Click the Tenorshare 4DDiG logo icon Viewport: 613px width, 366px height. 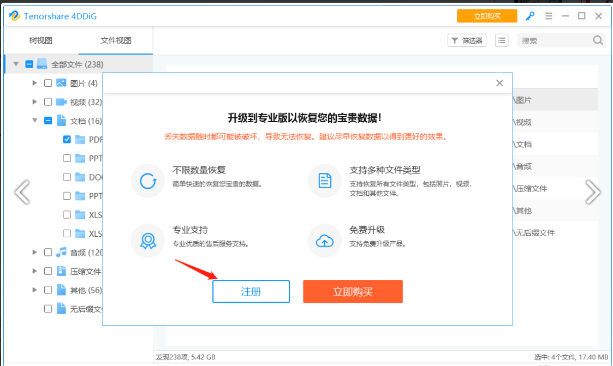(x=14, y=16)
